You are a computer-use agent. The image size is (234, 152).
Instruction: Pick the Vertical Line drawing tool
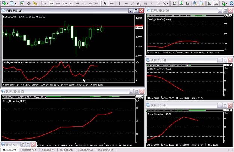(119, 3)
